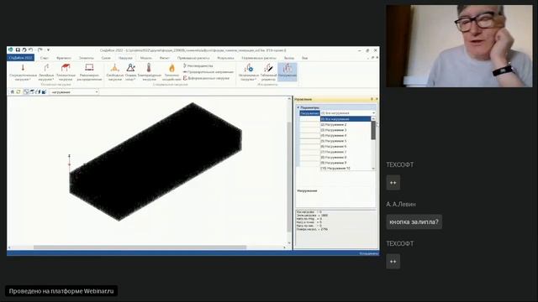Viewport: 538px width, 302px height.
Task: Select the planar loads tool (red table icon)
Action: click(66, 72)
